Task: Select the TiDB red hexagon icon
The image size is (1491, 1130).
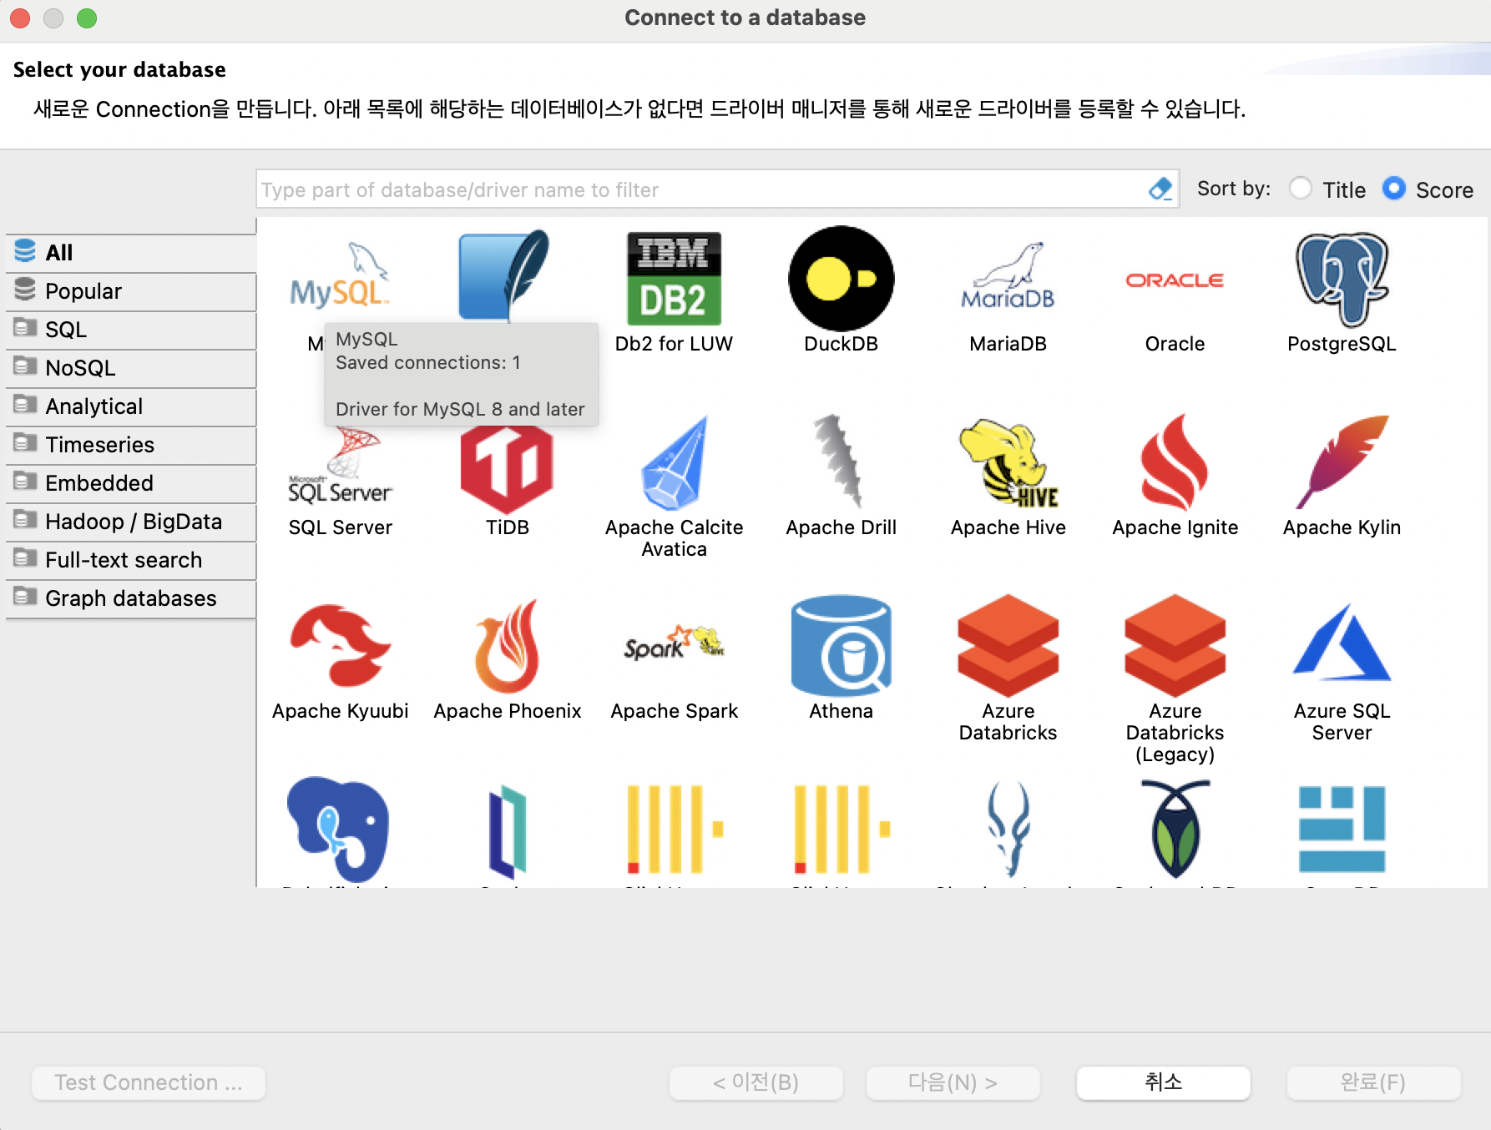Action: coord(507,467)
